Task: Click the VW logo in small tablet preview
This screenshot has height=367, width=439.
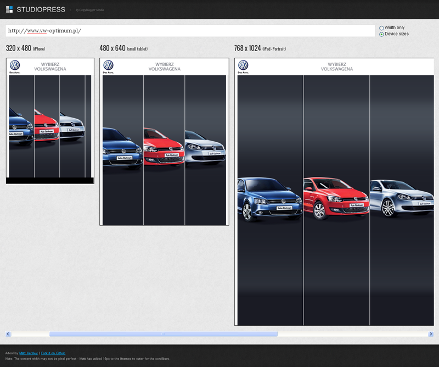Action: (x=109, y=65)
